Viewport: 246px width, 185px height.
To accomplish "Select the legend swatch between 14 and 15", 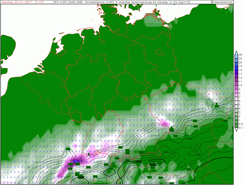I will tap(236, 68).
